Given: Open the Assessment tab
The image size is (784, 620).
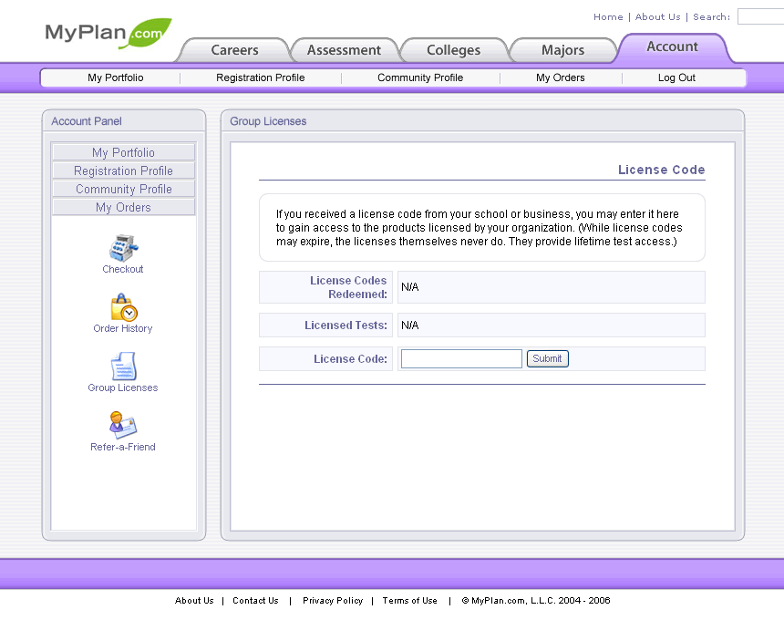Looking at the screenshot, I should (x=344, y=50).
